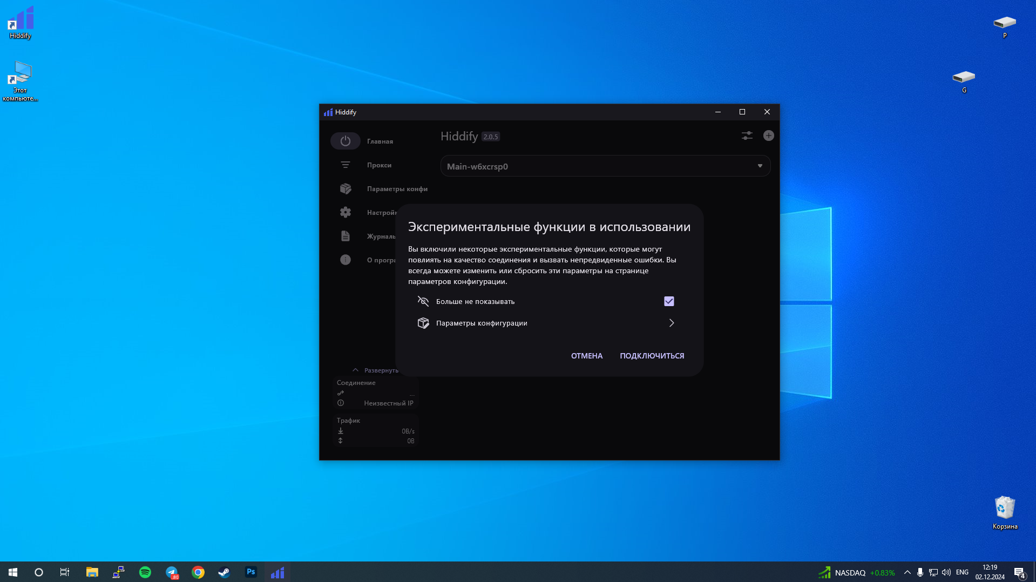The height and width of the screenshot is (582, 1036).
Task: Click the system tray volume icon
Action: click(946, 572)
